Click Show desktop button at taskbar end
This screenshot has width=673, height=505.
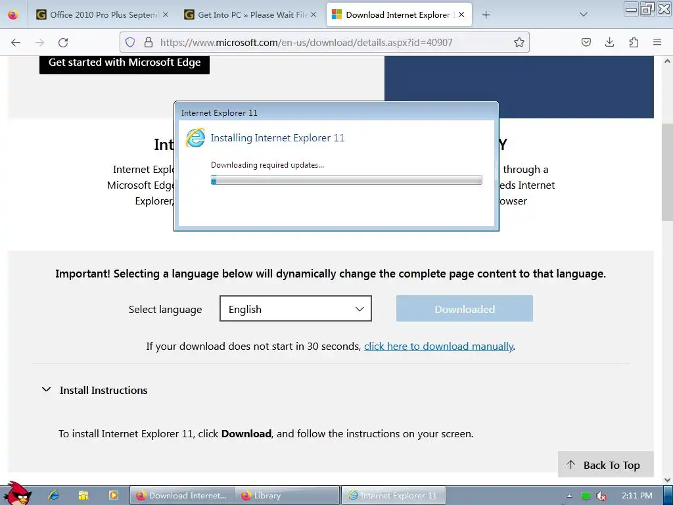tap(668, 496)
